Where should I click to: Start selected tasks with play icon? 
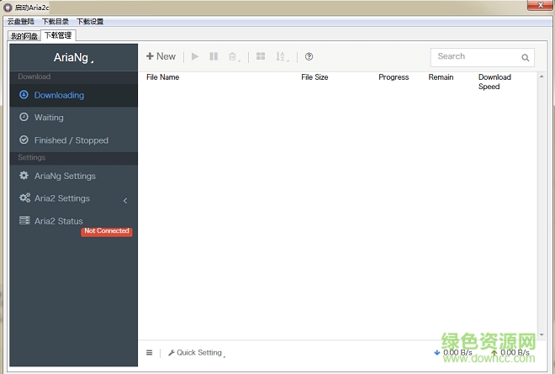[x=195, y=56]
